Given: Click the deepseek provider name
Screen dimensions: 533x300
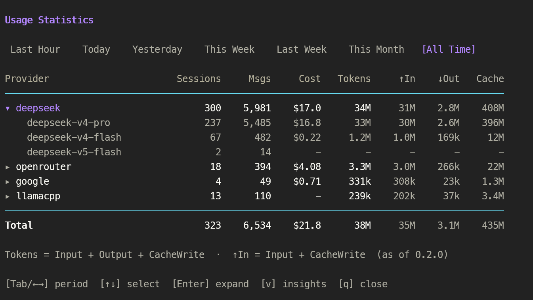Looking at the screenshot, I should (38, 108).
